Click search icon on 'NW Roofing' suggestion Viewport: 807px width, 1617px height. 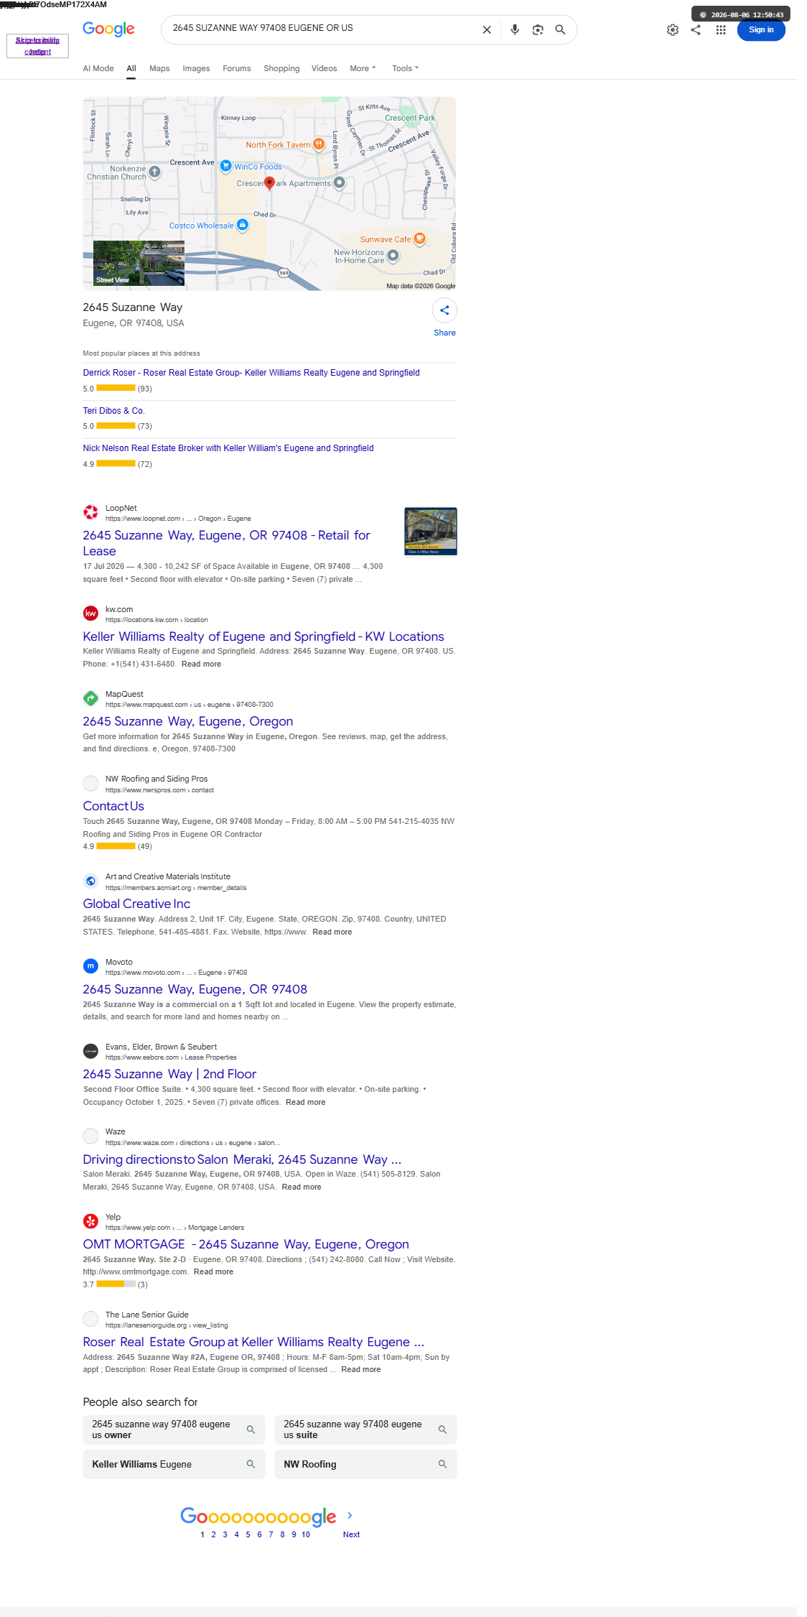pyautogui.click(x=442, y=1464)
